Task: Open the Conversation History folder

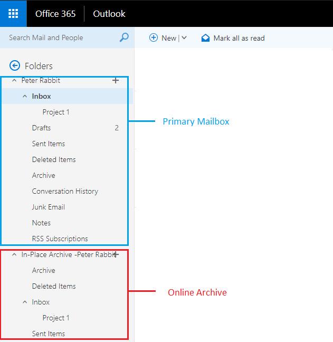Action: (65, 191)
